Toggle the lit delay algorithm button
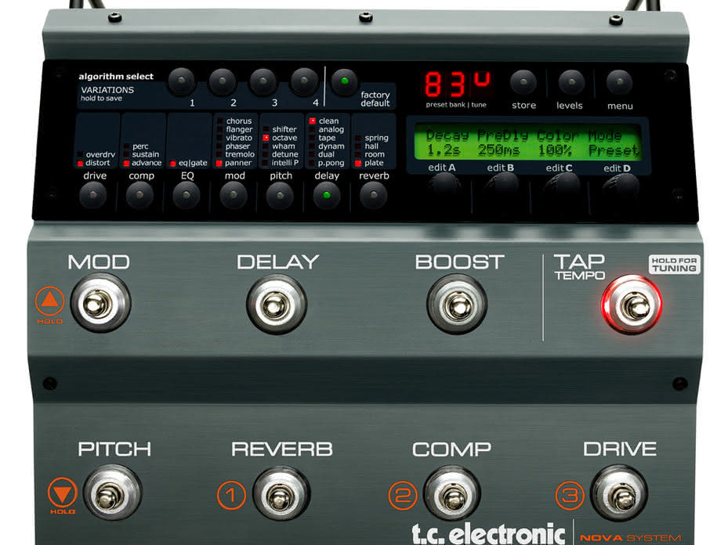Image resolution: width=728 pixels, height=545 pixels. point(327,195)
